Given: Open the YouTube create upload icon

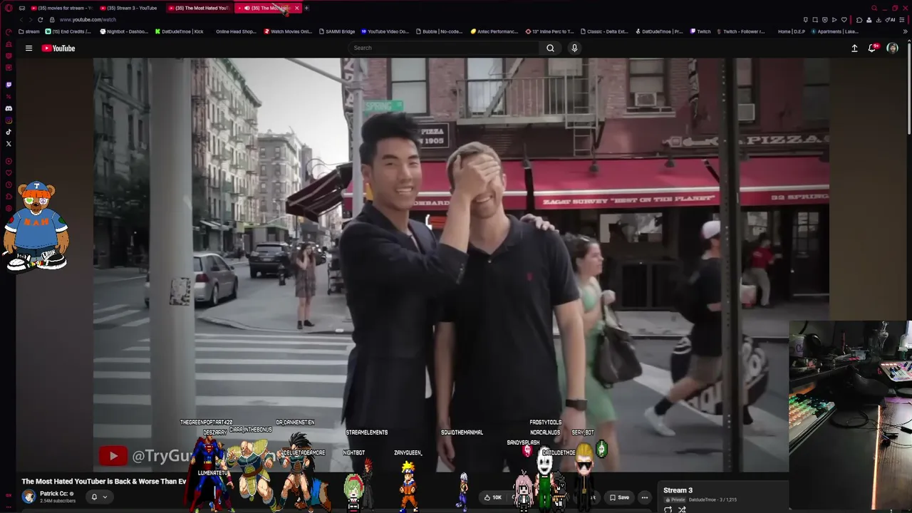Looking at the screenshot, I should point(854,48).
